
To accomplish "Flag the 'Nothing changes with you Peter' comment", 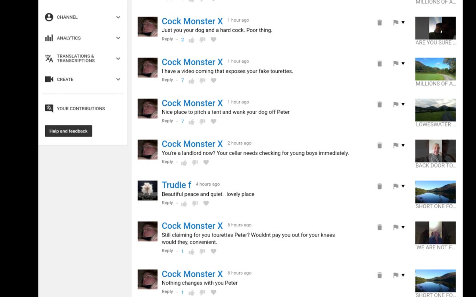I will 395,275.
